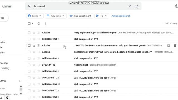Screen dimensions: 178x100
Task: Open the Alibaba Gold Supplier invitation email
Action: (101, 52)
